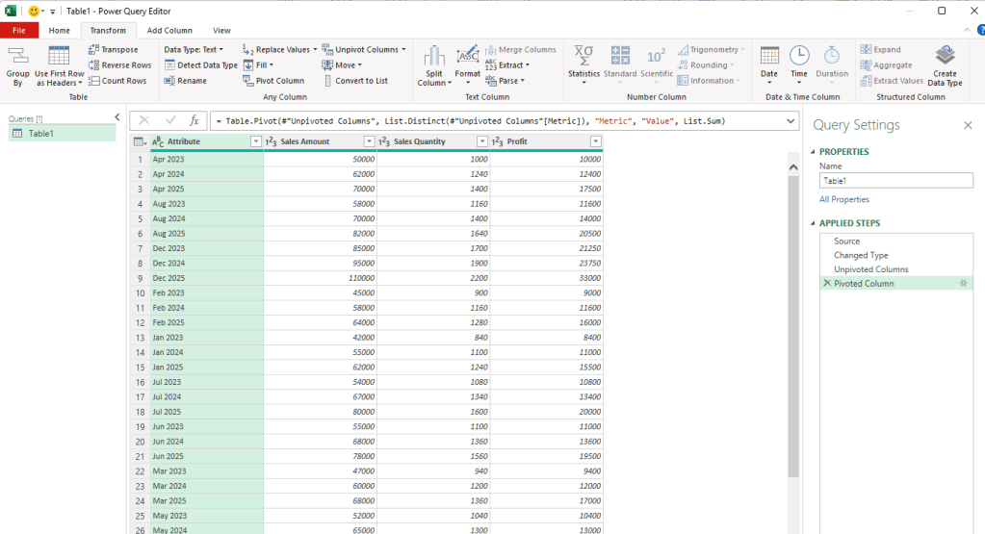Click the Detect Data Type icon
This screenshot has height=534, width=985.
click(x=169, y=65)
